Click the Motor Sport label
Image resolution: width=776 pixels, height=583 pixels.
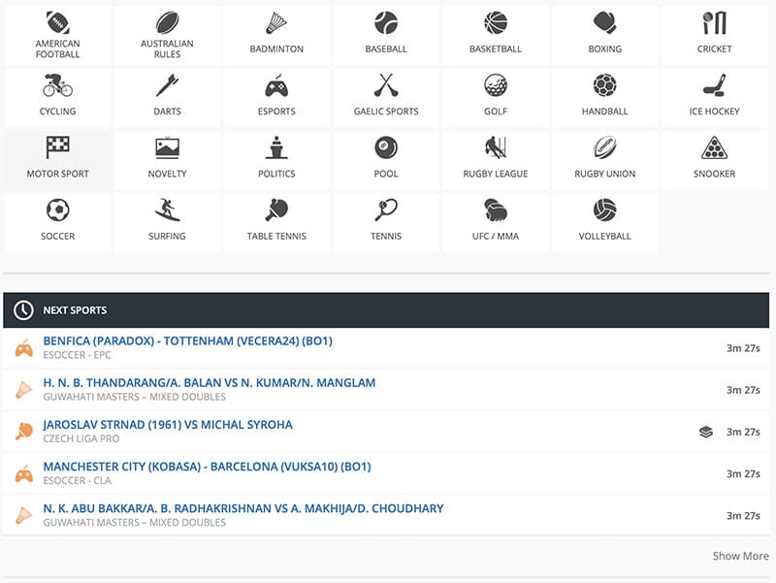click(58, 174)
